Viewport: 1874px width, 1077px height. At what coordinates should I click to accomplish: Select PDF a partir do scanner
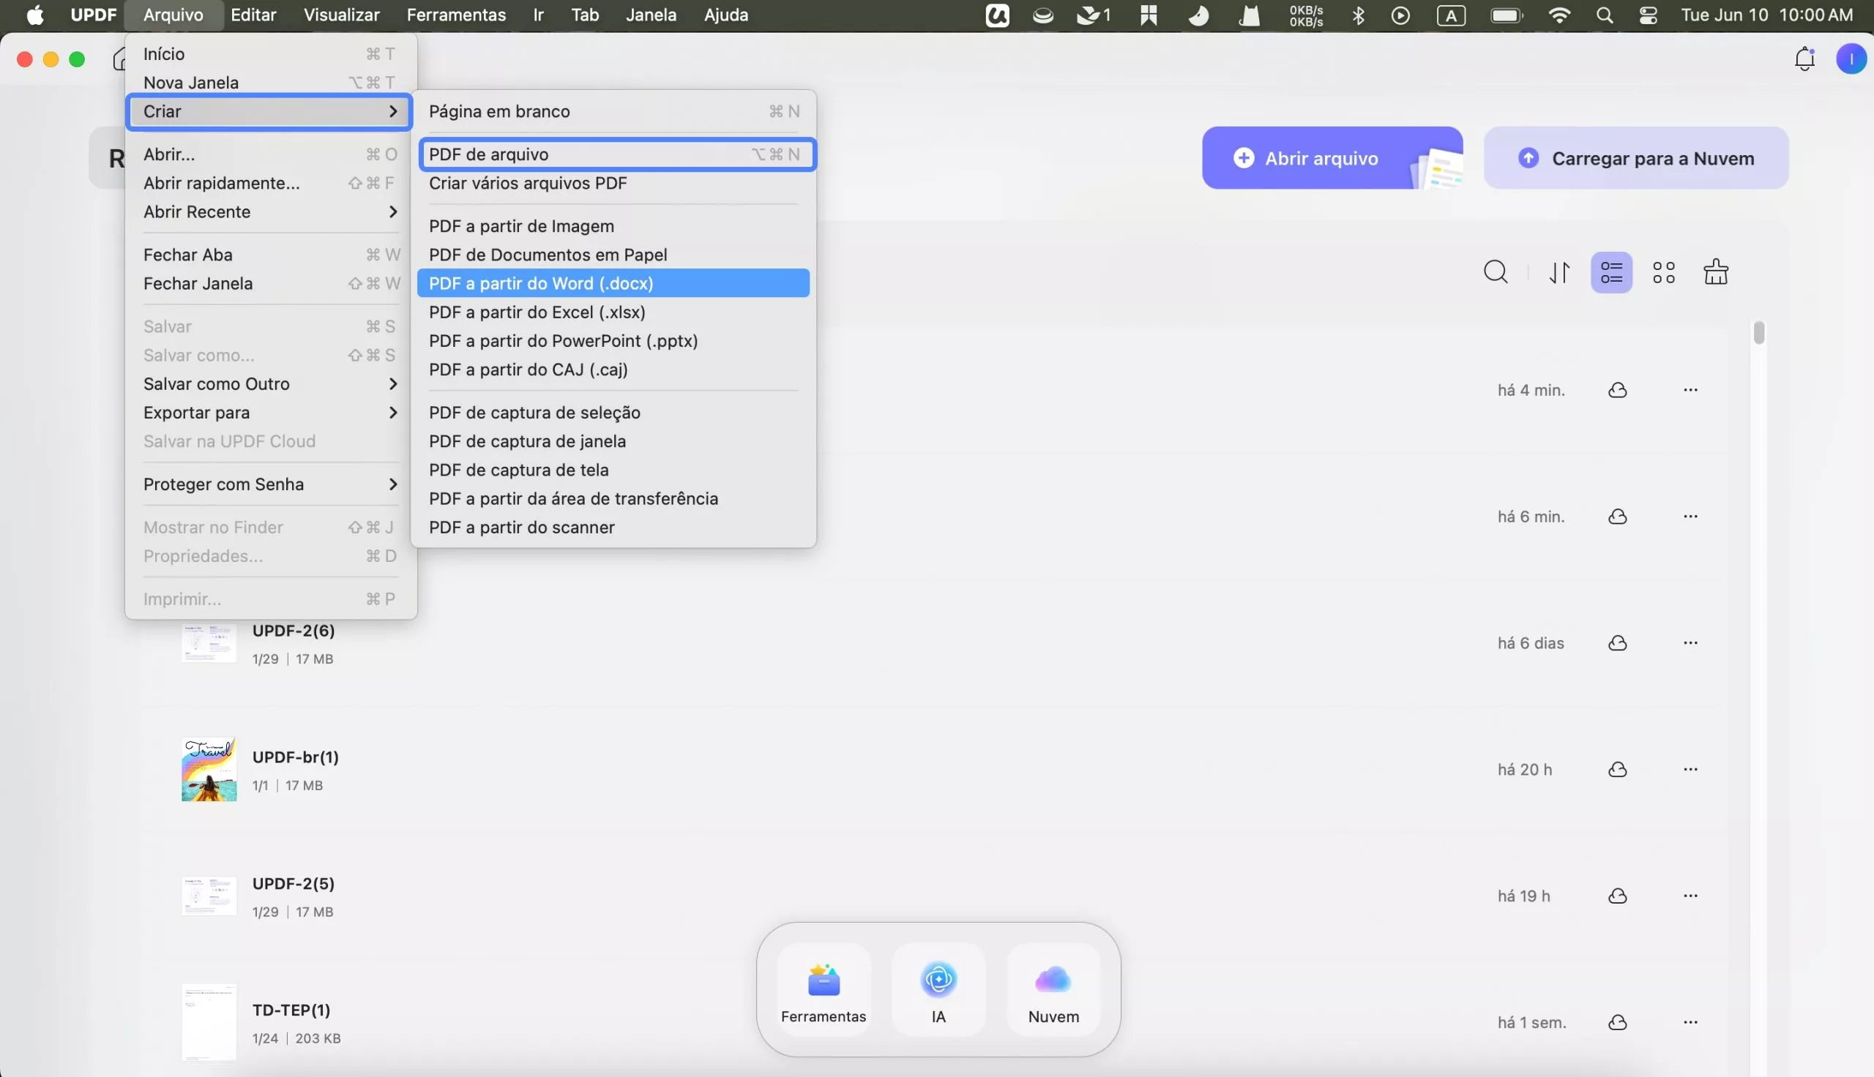pyautogui.click(x=613, y=528)
